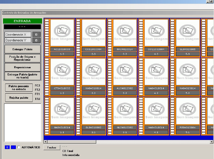Image resolution: width=214 pixels, height=159 pixels.
Task: Select the AU04012002 pallet thumbnail
Action: tap(125, 72)
